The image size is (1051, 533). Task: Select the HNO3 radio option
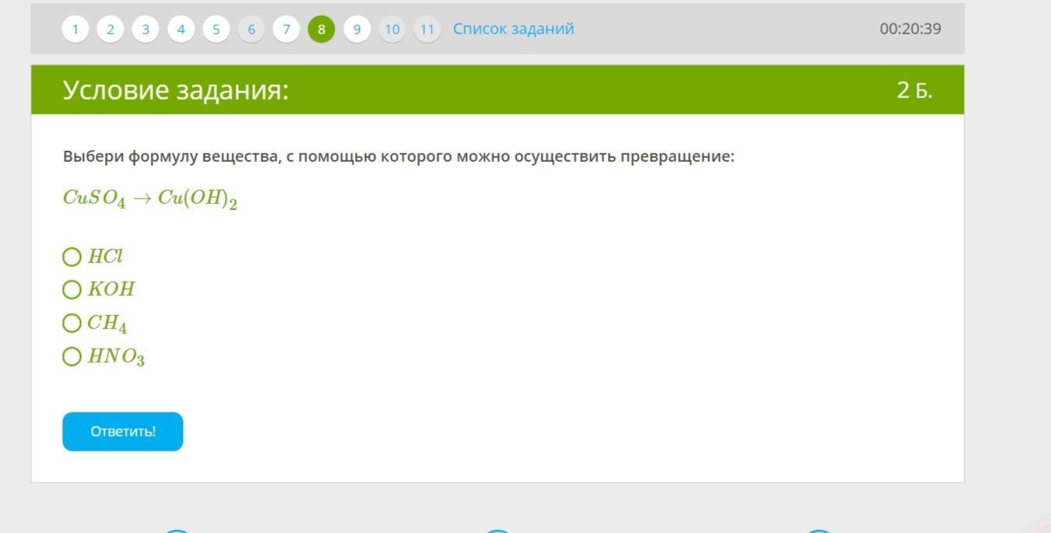[x=72, y=356]
